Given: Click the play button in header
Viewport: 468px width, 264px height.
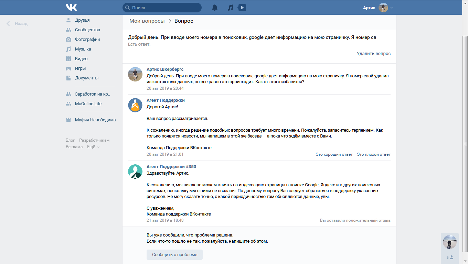Looking at the screenshot, I should tap(242, 8).
